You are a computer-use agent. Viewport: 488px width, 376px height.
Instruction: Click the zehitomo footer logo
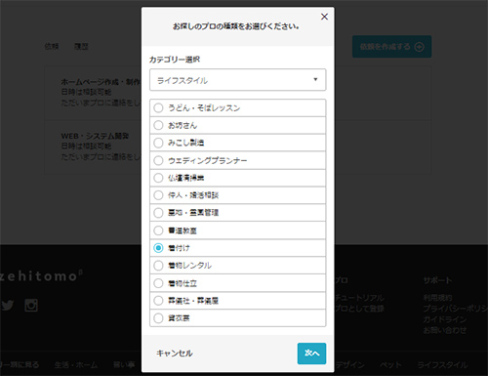[x=41, y=275]
